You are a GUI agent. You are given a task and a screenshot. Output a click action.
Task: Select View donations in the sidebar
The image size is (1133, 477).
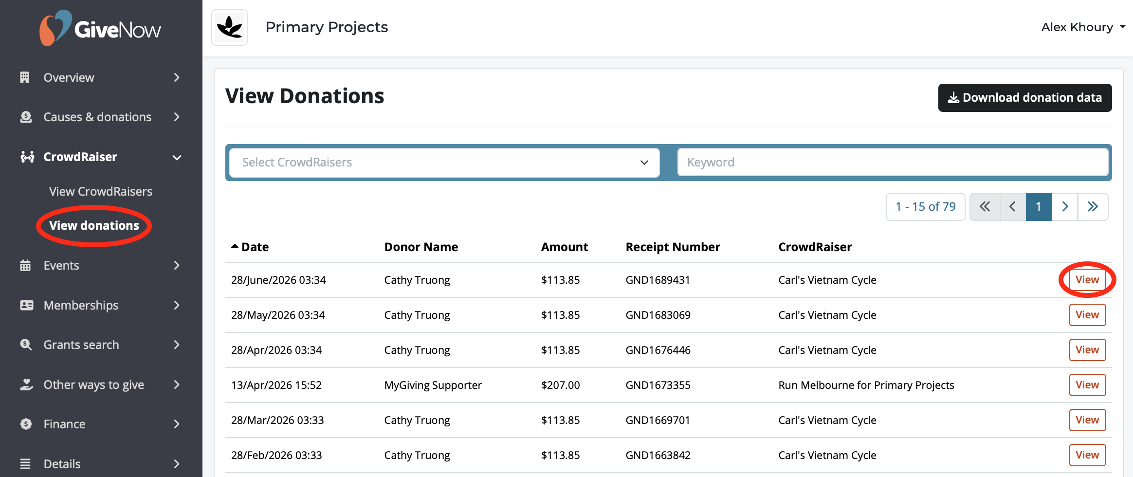point(94,225)
